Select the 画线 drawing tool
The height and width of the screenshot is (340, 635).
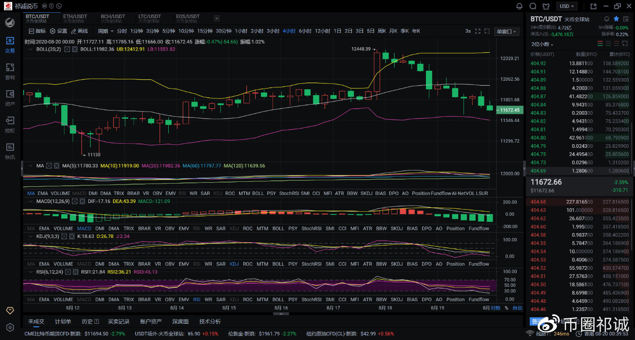(79, 31)
